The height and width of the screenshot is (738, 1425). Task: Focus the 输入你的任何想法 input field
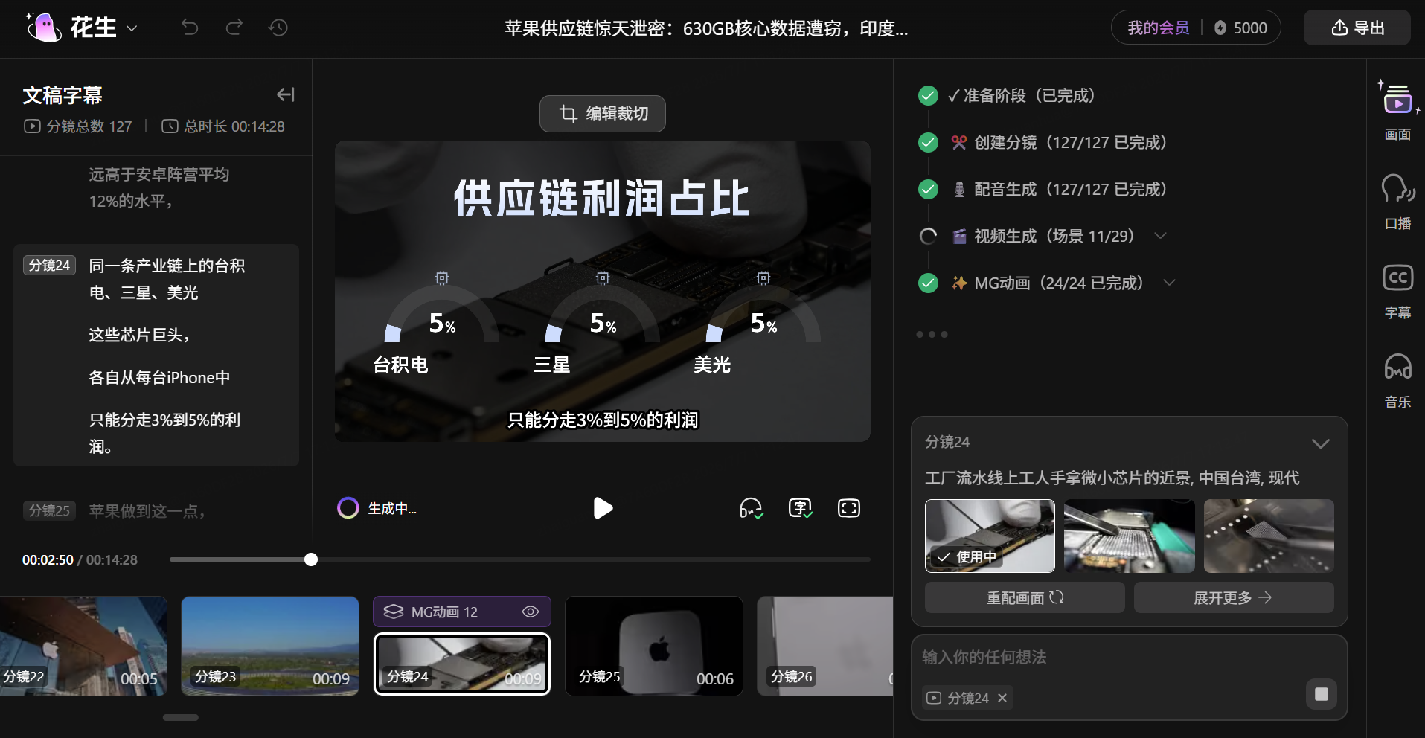[x=1129, y=657]
